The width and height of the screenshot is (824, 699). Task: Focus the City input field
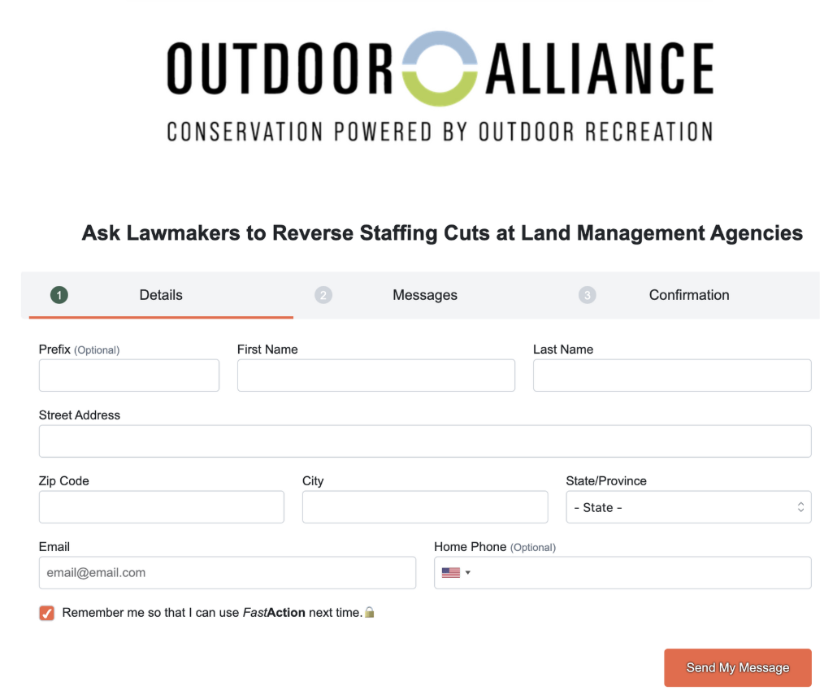point(425,507)
